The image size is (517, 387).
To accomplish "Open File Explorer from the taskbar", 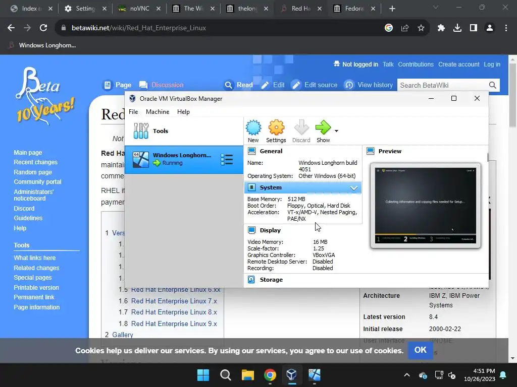I will tap(247, 375).
